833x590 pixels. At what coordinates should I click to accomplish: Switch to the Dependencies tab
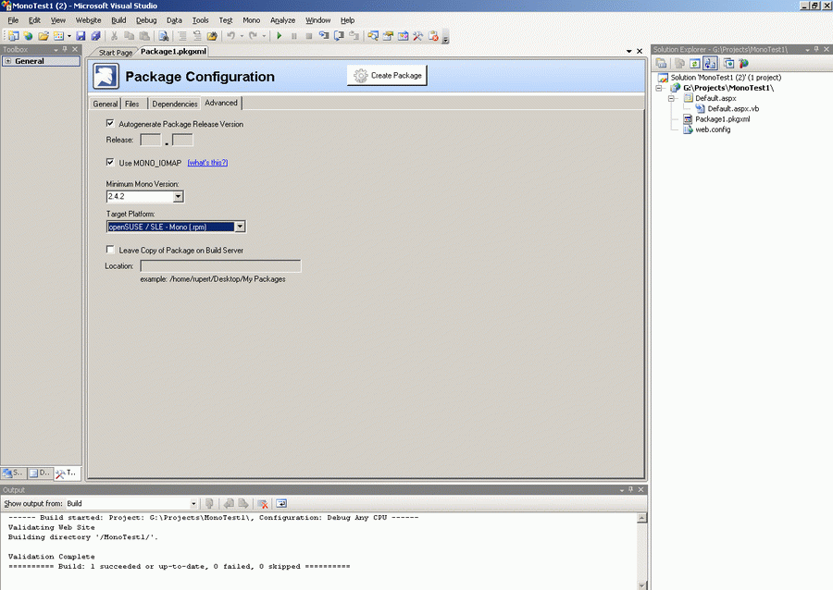174,104
